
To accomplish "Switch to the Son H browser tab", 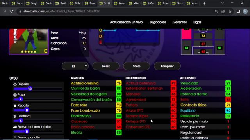I will 178,3.
